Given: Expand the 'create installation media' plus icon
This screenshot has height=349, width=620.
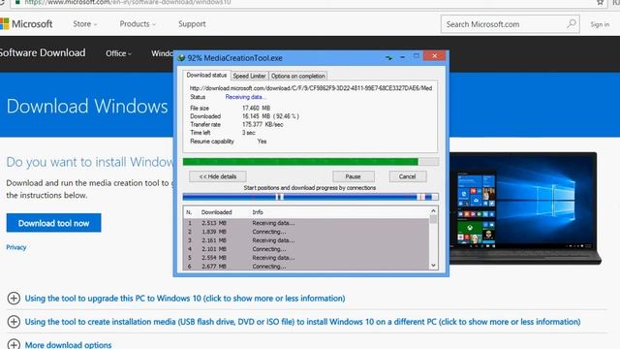Looking at the screenshot, I should [14, 321].
